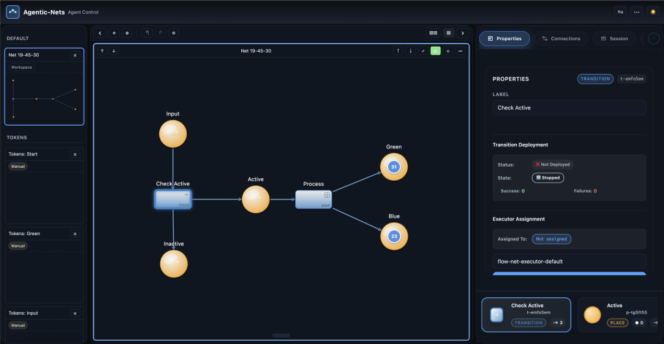
Task: Switch to the split panel layout view
Action: click(x=433, y=33)
